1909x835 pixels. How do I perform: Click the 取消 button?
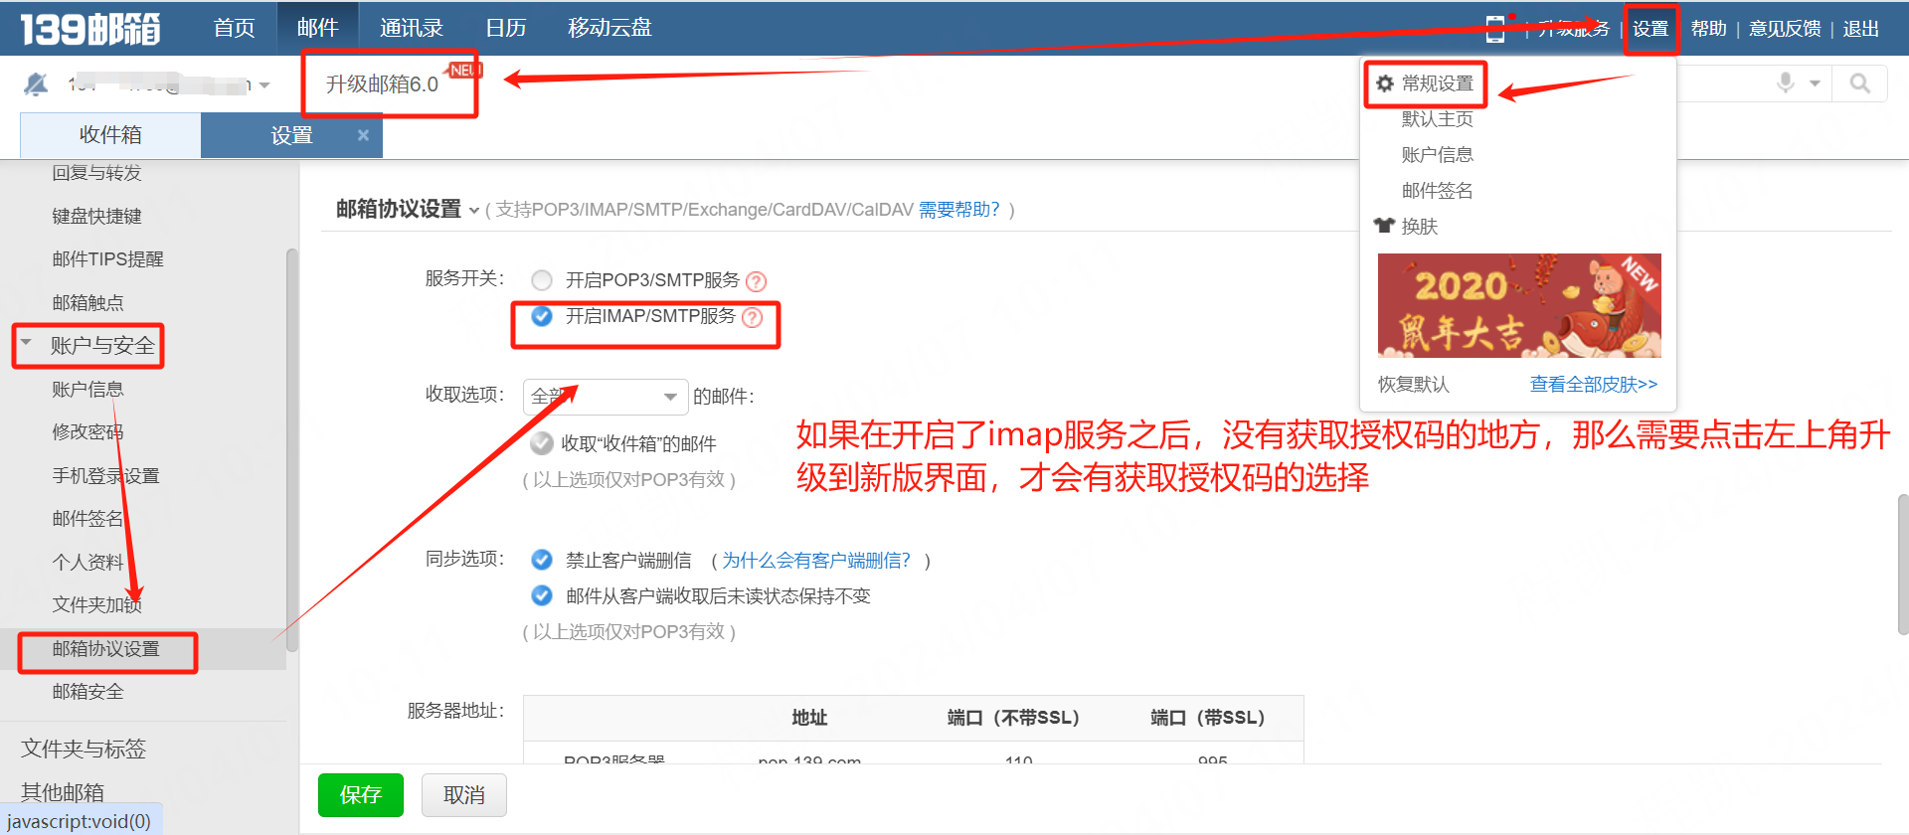pos(464,795)
